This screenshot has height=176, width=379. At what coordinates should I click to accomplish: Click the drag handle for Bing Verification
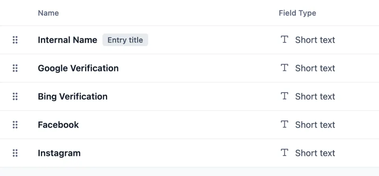pos(15,96)
